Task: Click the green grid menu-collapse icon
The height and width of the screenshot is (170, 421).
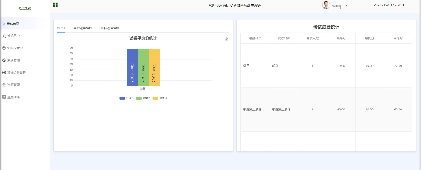Action: tap(55, 5)
